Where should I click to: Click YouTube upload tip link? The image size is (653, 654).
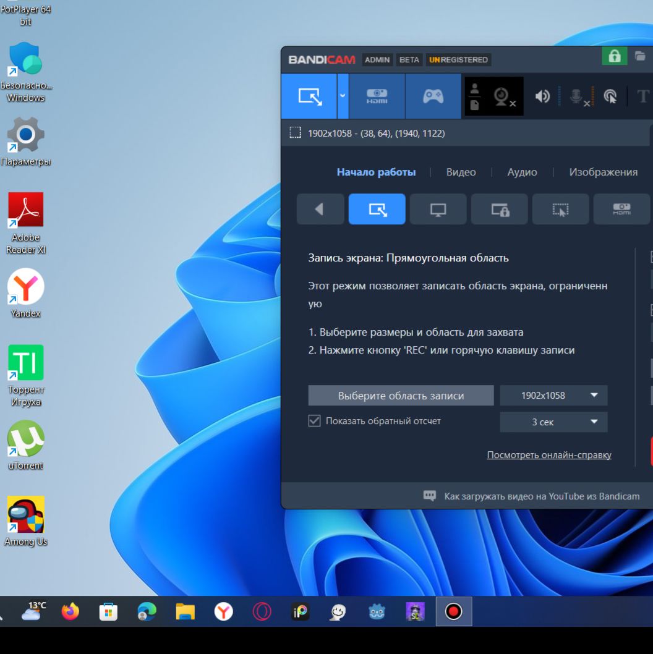pos(542,496)
